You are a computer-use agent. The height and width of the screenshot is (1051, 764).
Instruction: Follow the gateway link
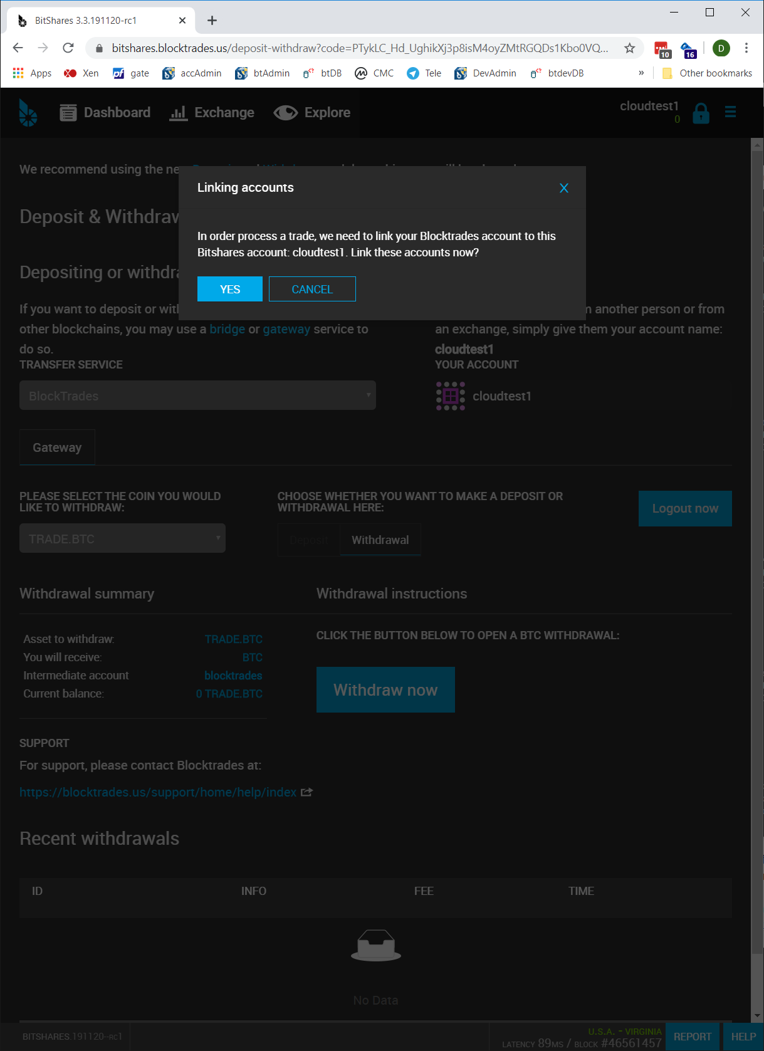pos(286,329)
